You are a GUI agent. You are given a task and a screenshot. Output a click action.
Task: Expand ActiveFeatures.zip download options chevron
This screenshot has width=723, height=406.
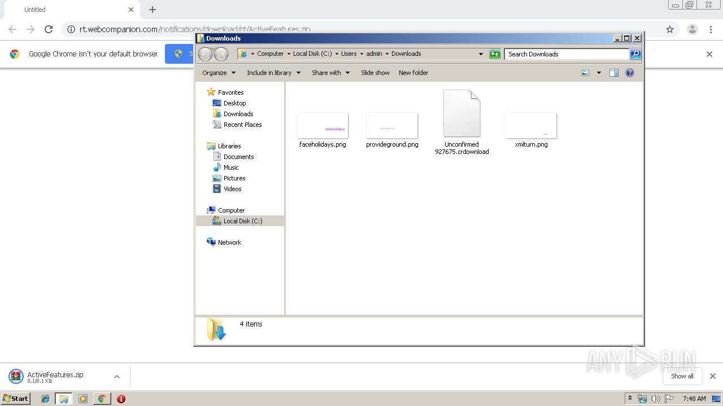(117, 377)
